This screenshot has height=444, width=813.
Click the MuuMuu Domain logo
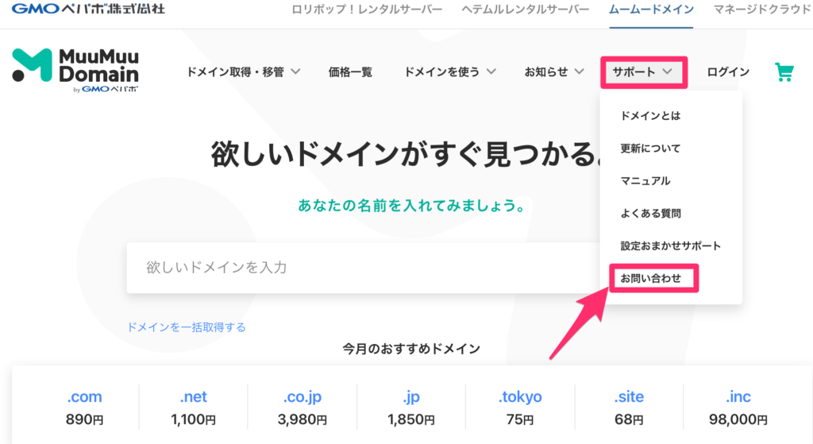click(x=76, y=70)
